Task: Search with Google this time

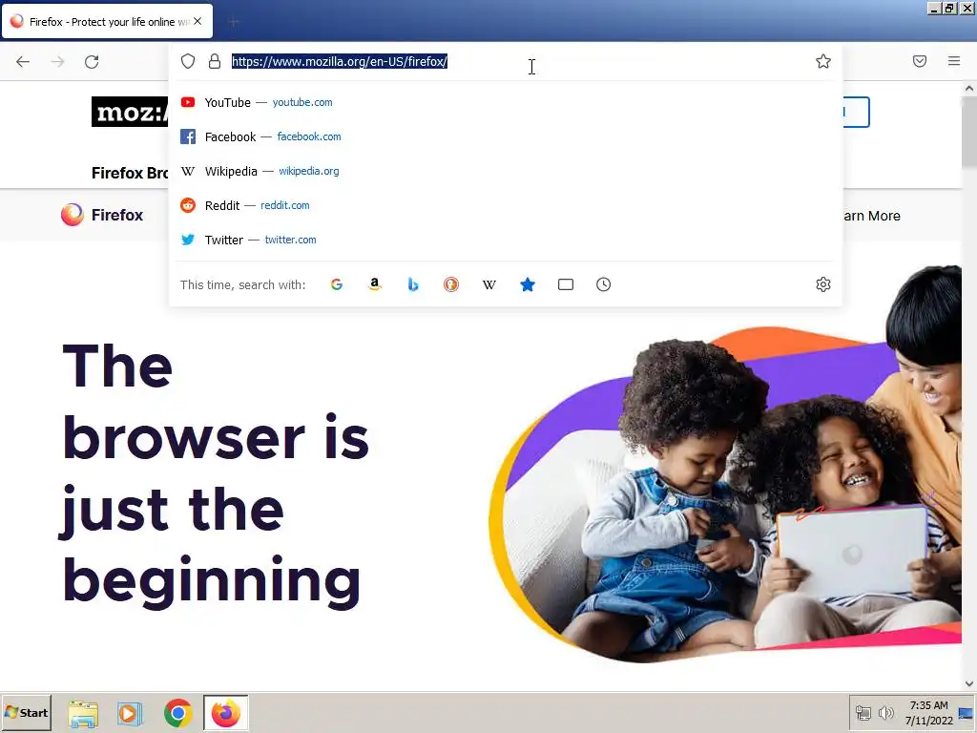Action: coord(337,284)
